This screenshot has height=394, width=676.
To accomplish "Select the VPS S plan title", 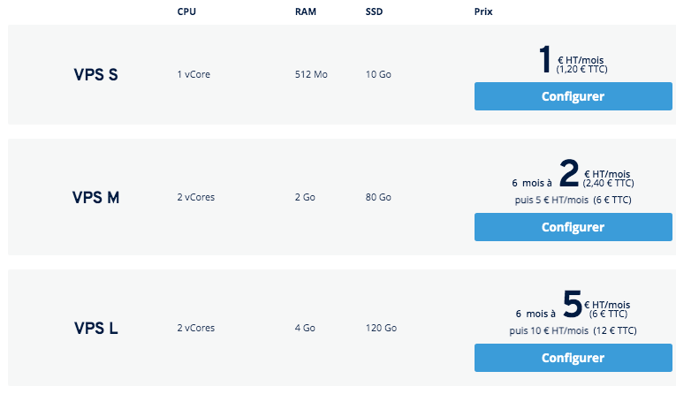I will point(95,74).
